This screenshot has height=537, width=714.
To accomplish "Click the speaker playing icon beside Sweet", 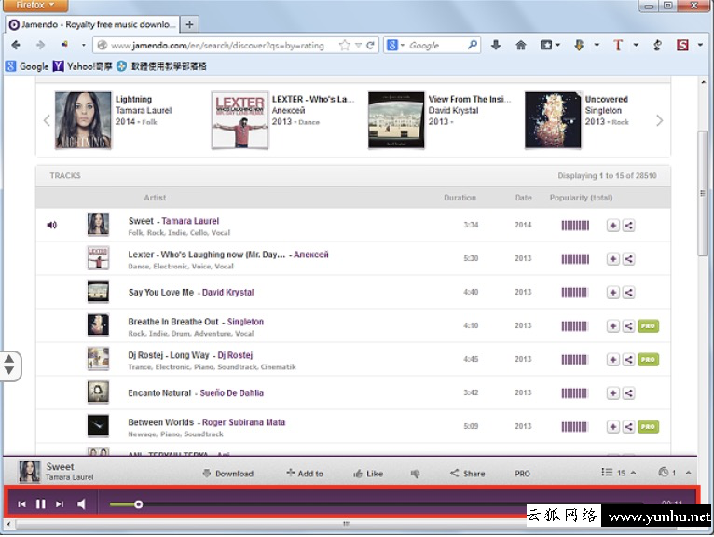I will (x=52, y=225).
